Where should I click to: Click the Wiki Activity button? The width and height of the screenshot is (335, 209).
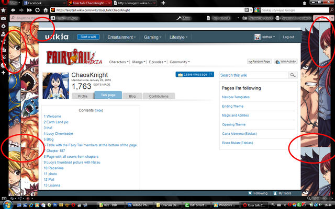pyautogui.click(x=286, y=62)
